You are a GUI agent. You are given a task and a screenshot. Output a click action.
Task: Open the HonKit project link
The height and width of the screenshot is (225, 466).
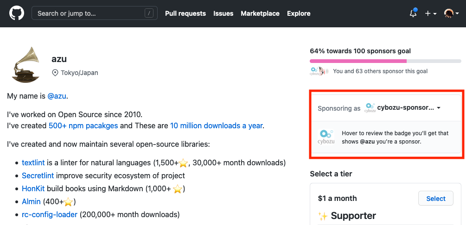click(33, 189)
